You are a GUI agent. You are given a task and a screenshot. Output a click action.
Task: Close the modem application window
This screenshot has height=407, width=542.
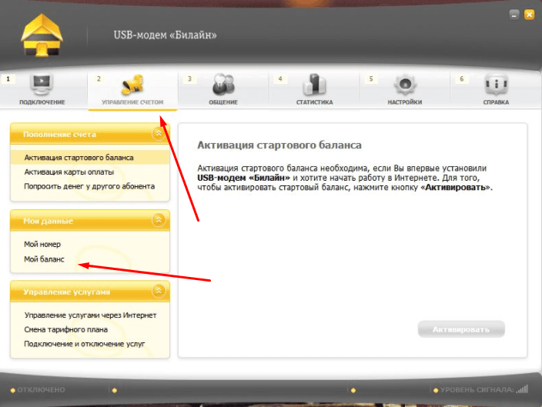[x=529, y=15]
